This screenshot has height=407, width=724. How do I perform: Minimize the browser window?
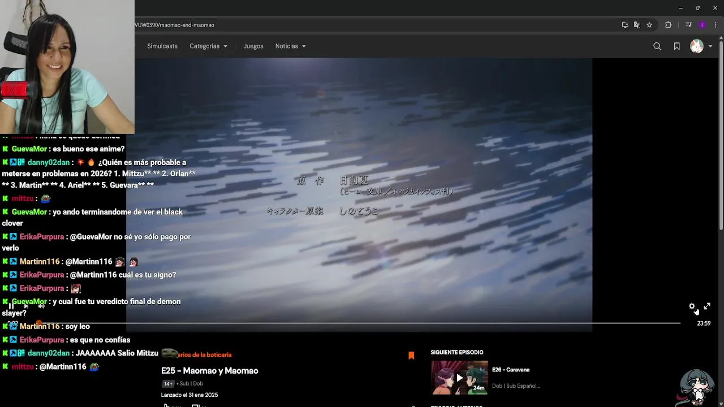[x=680, y=8]
